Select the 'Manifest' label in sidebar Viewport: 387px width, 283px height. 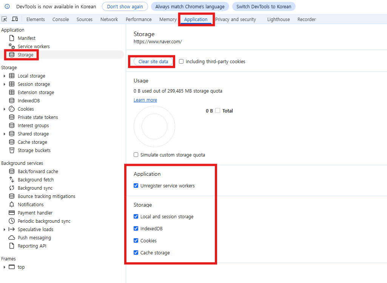click(26, 38)
